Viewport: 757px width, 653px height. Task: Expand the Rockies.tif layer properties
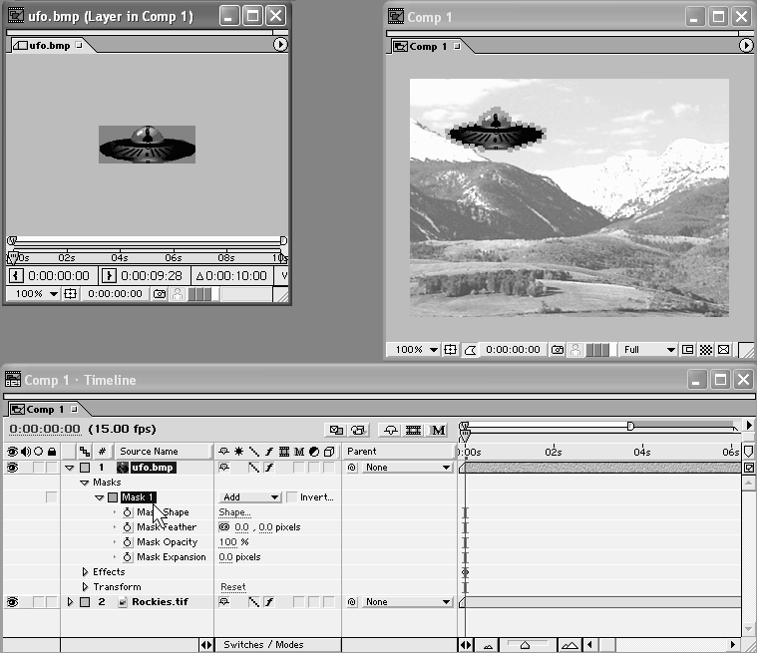(70, 602)
